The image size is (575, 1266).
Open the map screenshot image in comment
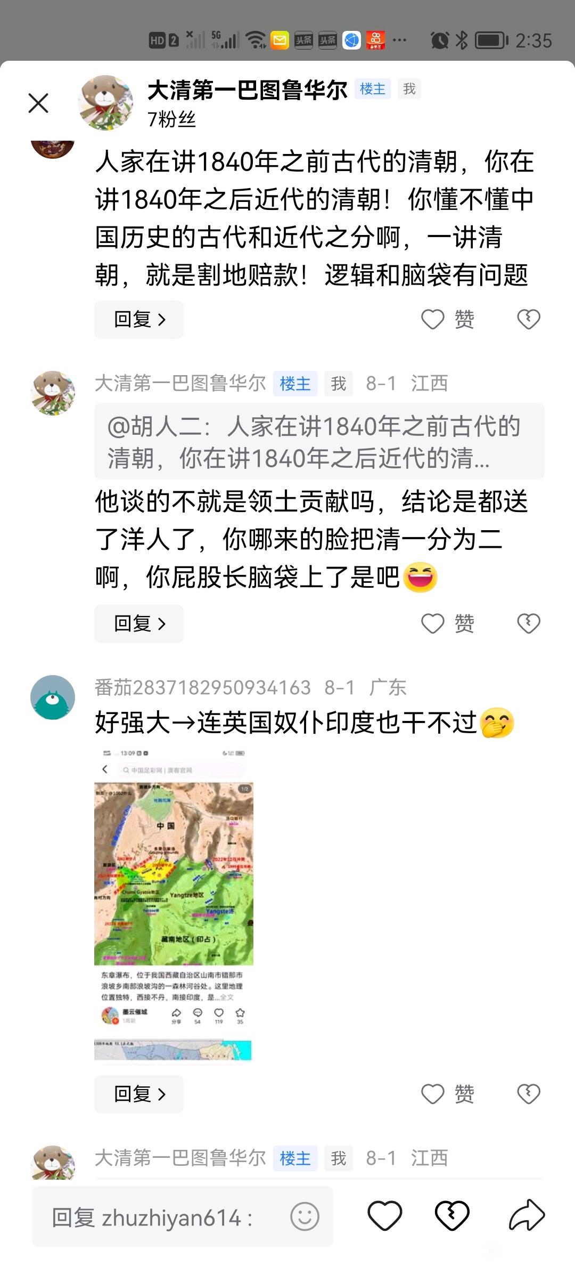(x=174, y=905)
